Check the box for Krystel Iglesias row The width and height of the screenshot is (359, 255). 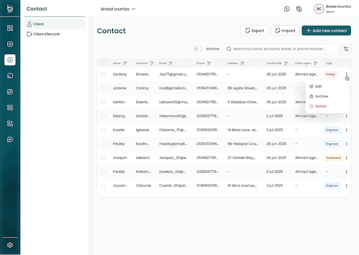103,130
